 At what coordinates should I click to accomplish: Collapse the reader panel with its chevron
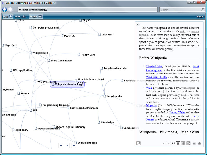138,24
